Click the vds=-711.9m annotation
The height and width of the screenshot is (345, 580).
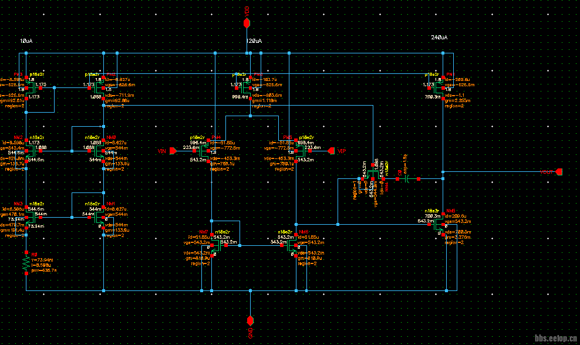pos(120,95)
